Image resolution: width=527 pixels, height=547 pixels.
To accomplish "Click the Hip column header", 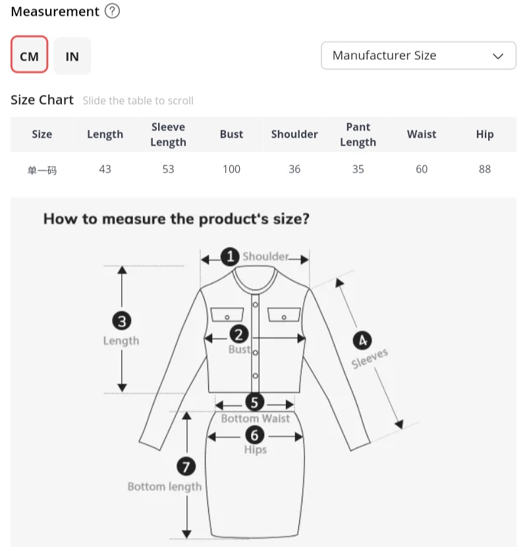I will pos(484,134).
